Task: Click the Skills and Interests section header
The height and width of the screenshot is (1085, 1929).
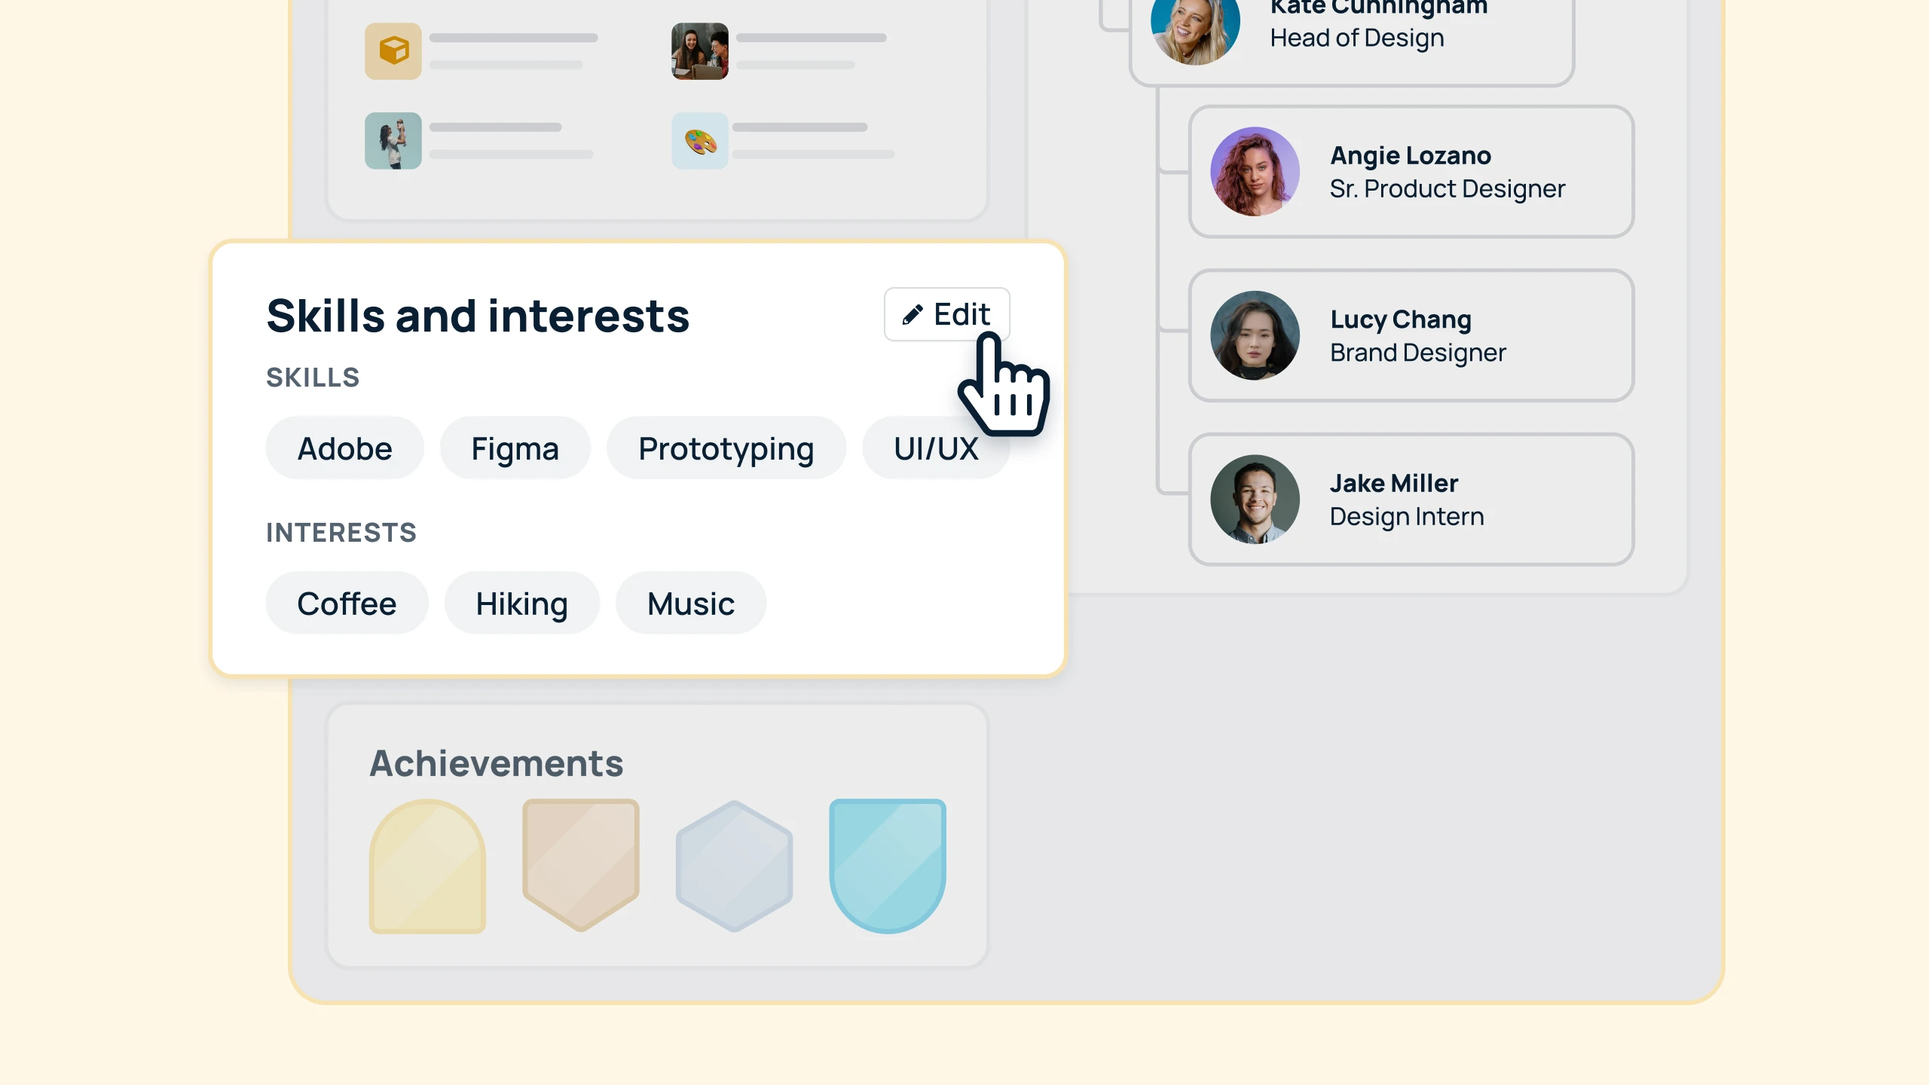Action: pyautogui.click(x=477, y=314)
